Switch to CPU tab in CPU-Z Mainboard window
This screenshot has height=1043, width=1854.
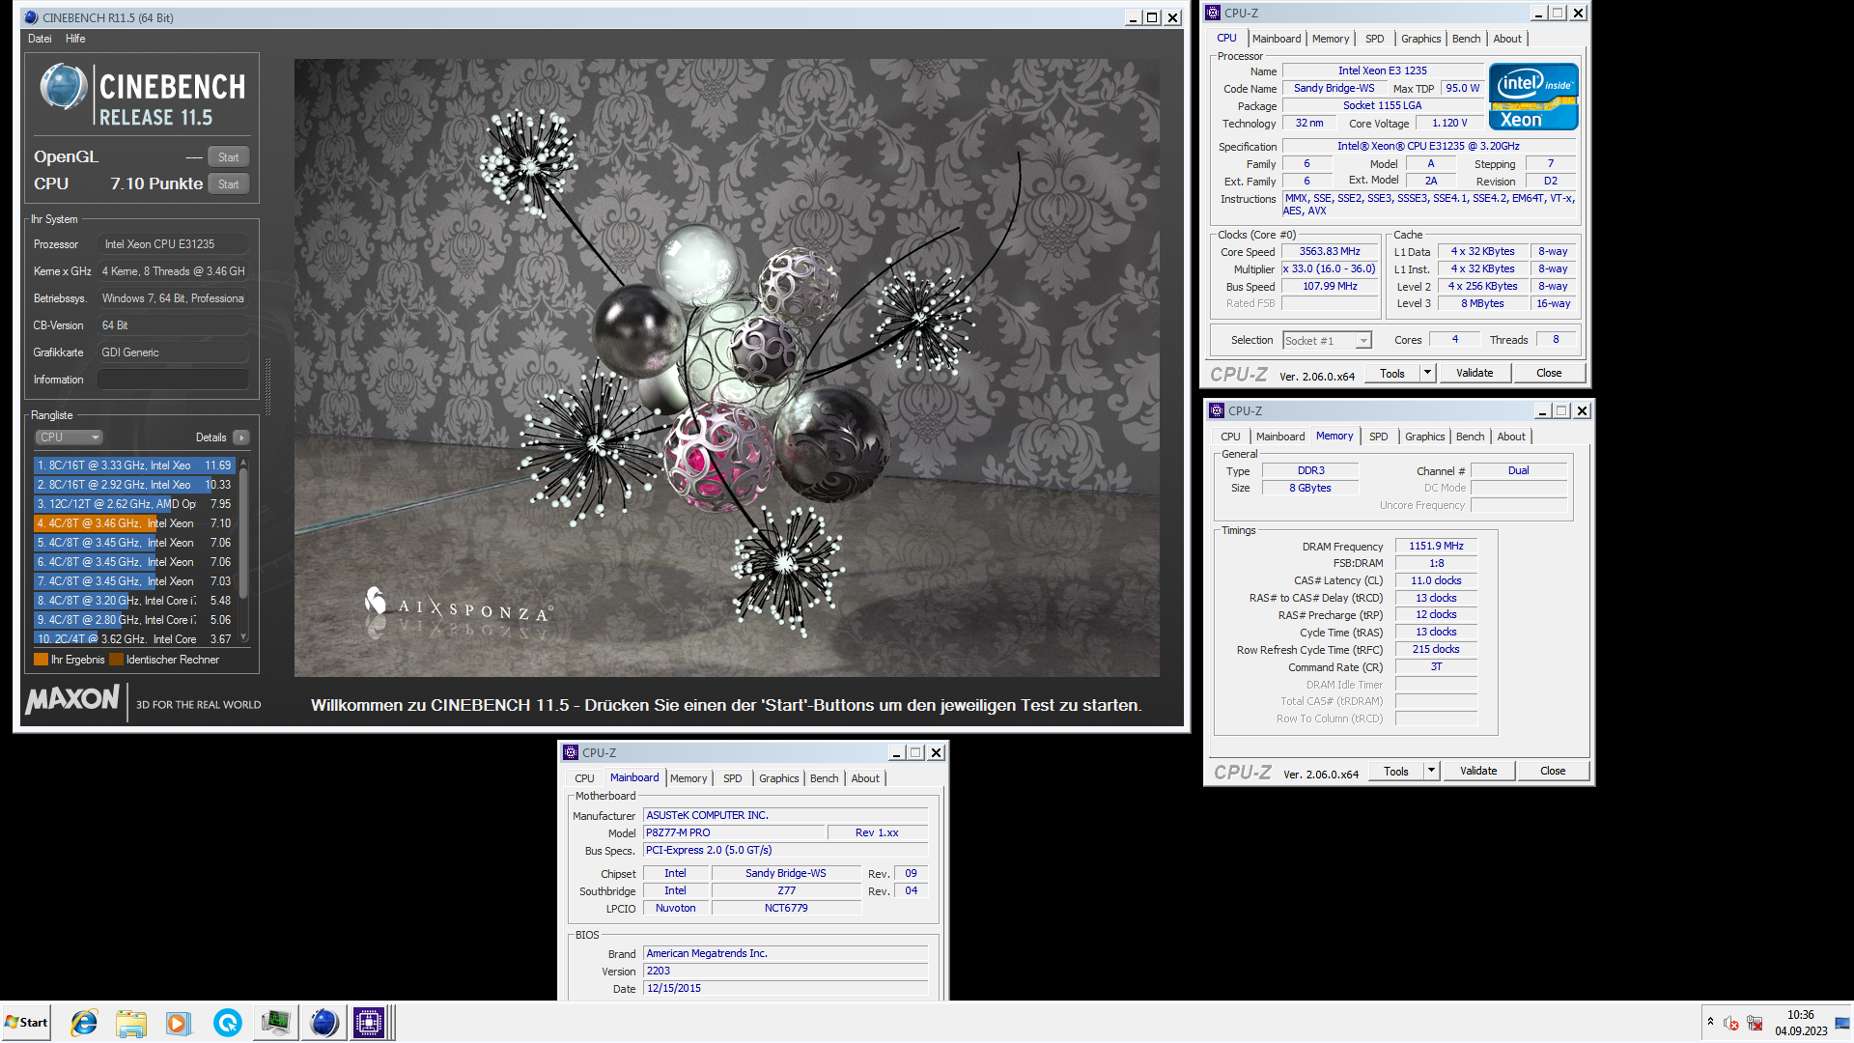tap(584, 778)
